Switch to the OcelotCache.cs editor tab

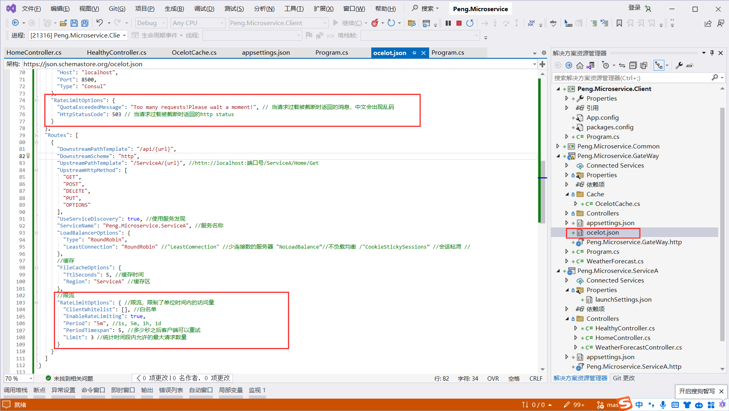pyautogui.click(x=194, y=53)
